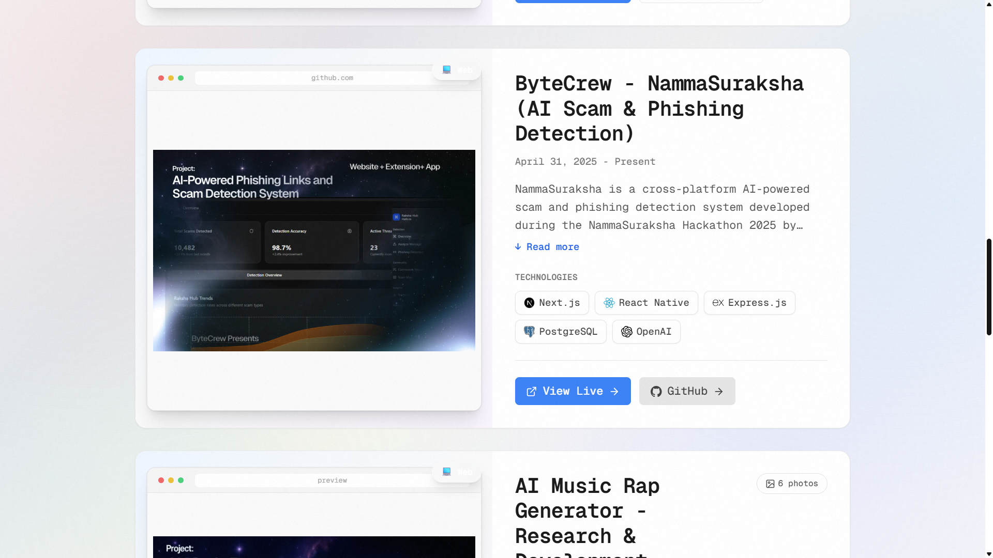Click the github.com address bar in the mockup
Viewport: 993px width, 558px height.
coord(332,78)
